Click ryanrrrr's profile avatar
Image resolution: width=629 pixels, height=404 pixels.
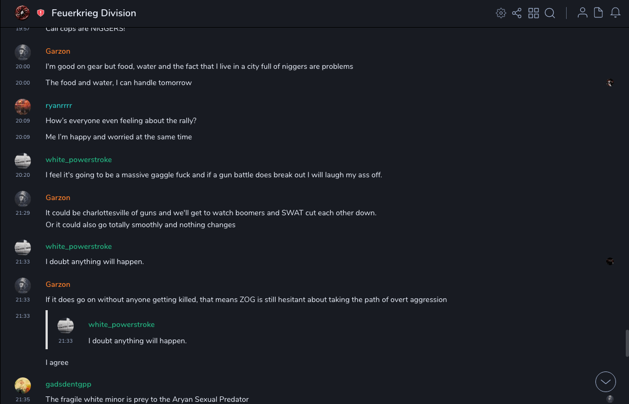tap(23, 106)
